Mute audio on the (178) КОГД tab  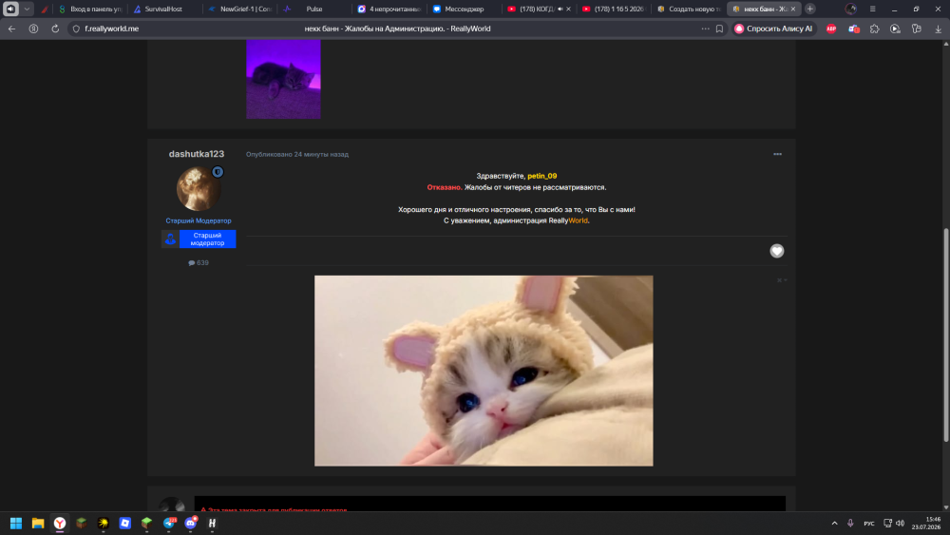pos(560,10)
